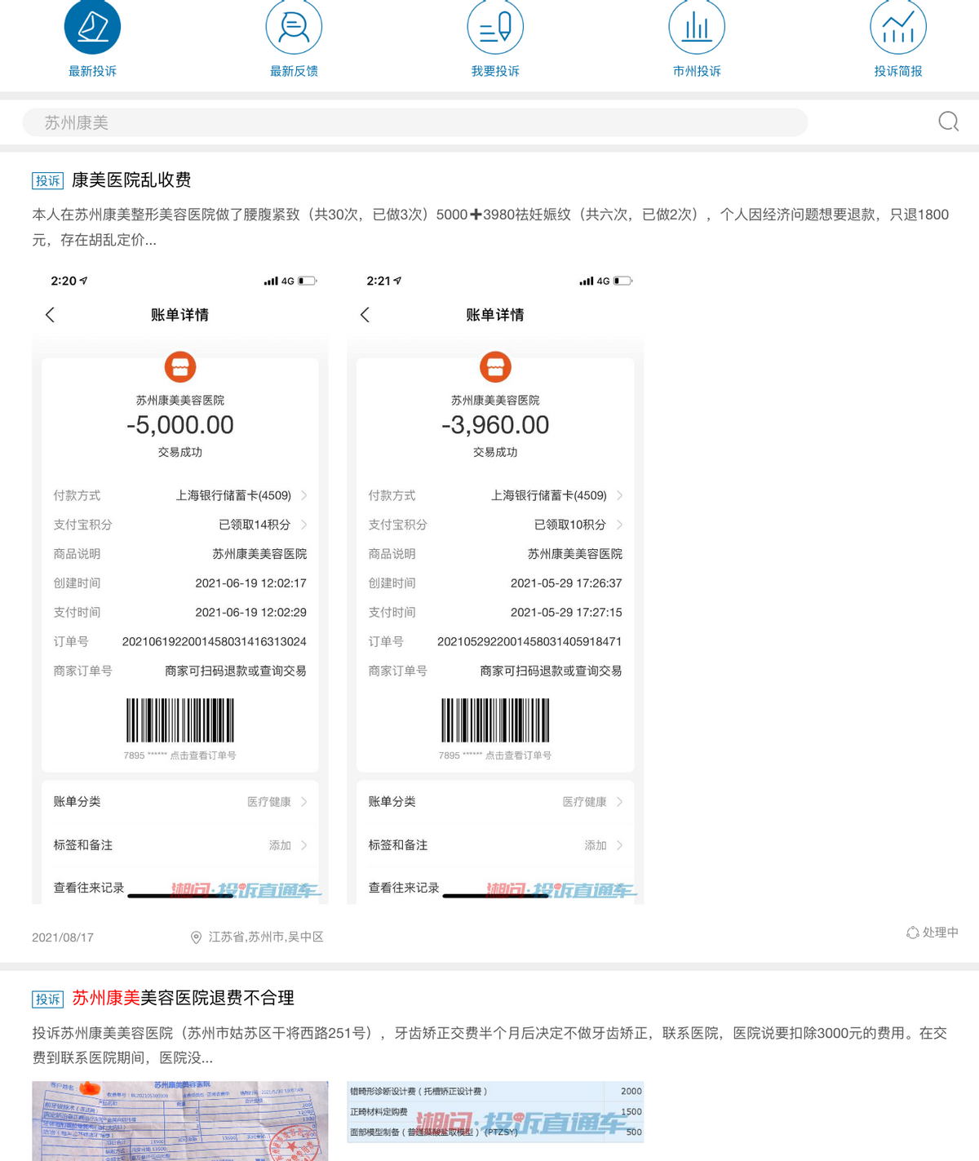Click the 我要投诉 pencil icon
This screenshot has height=1161, width=979.
pyautogui.click(x=495, y=26)
